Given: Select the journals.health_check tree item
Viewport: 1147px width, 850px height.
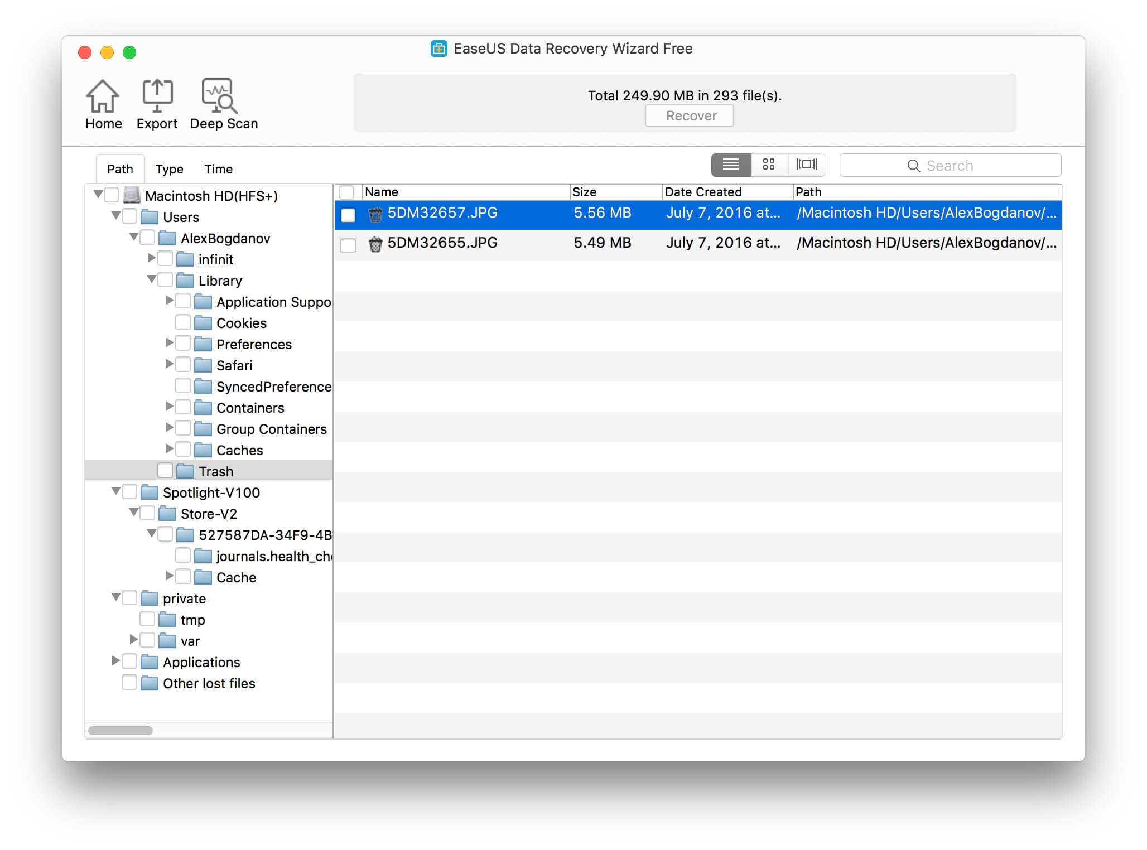Looking at the screenshot, I should 273,556.
